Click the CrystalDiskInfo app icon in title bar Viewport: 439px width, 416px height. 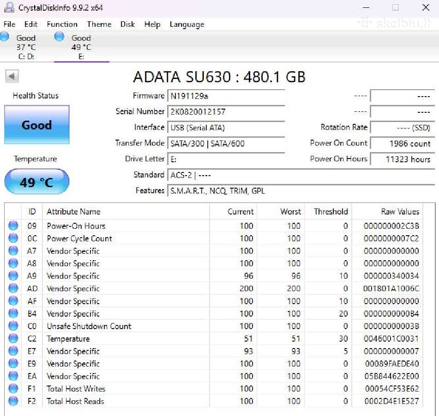[x=9, y=7]
